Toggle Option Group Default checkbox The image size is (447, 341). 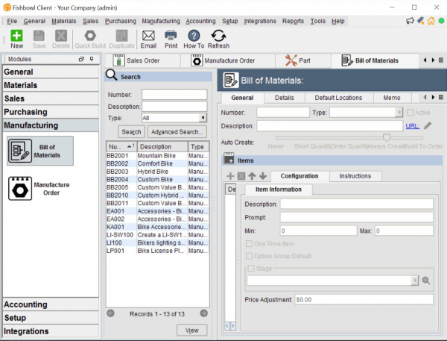click(x=249, y=256)
